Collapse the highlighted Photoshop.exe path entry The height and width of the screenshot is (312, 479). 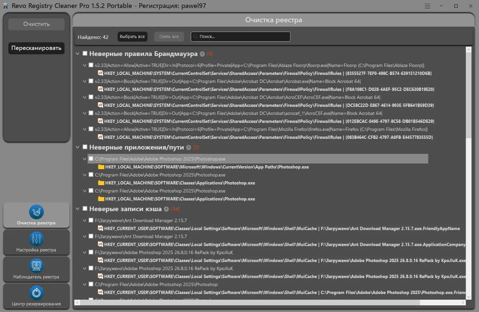[x=84, y=159]
